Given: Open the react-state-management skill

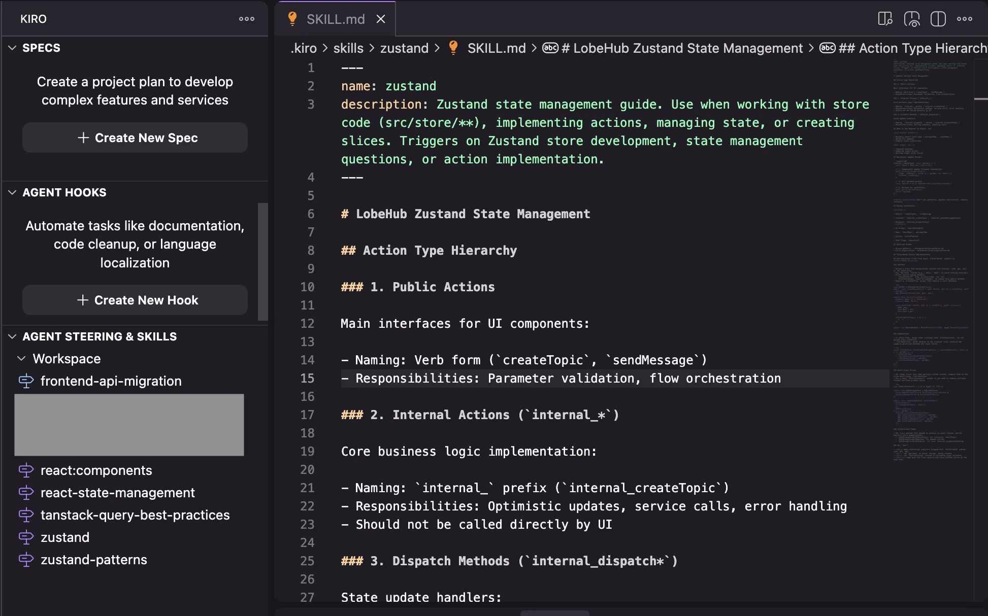Looking at the screenshot, I should (118, 493).
